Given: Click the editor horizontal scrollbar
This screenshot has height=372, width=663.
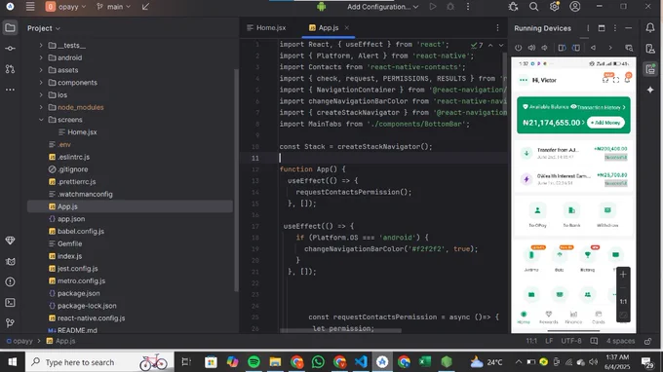Looking at the screenshot, I should coord(340,331).
